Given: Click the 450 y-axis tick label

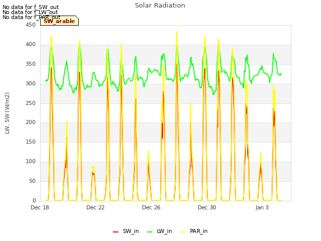Looking at the screenshot, I should coord(31,25).
